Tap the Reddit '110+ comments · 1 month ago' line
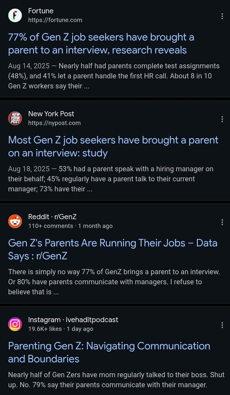 coord(70,226)
